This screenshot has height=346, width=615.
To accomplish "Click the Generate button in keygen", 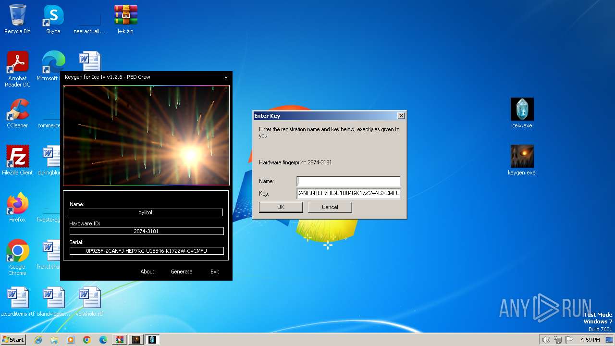I will [x=182, y=272].
